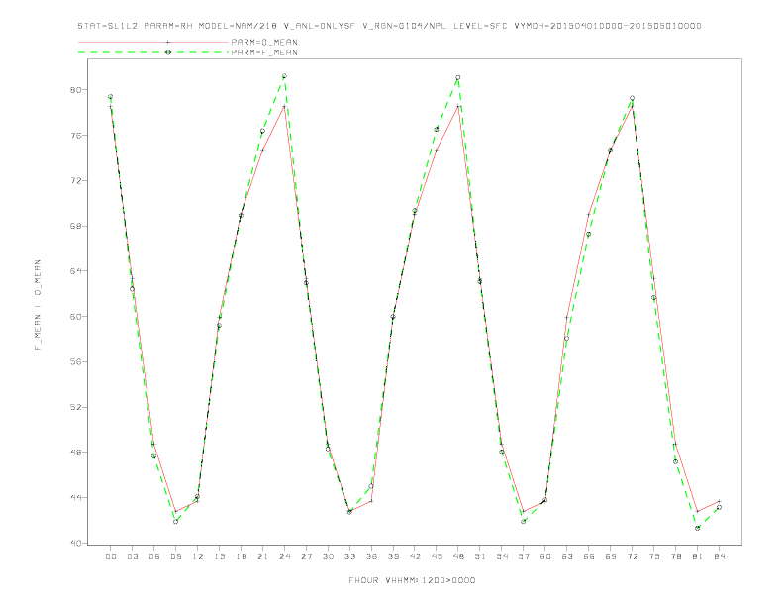Click x-axis tick label 03
This screenshot has height=606, width=784.
point(132,556)
